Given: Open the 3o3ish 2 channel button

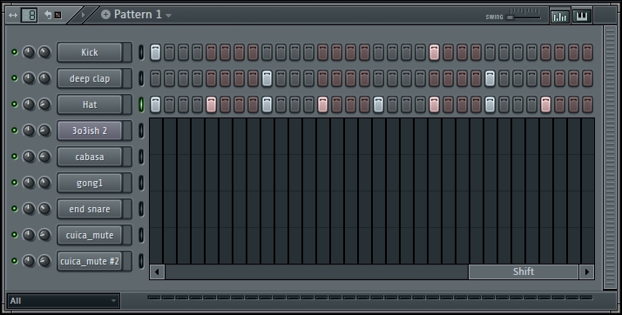Looking at the screenshot, I should [x=90, y=131].
